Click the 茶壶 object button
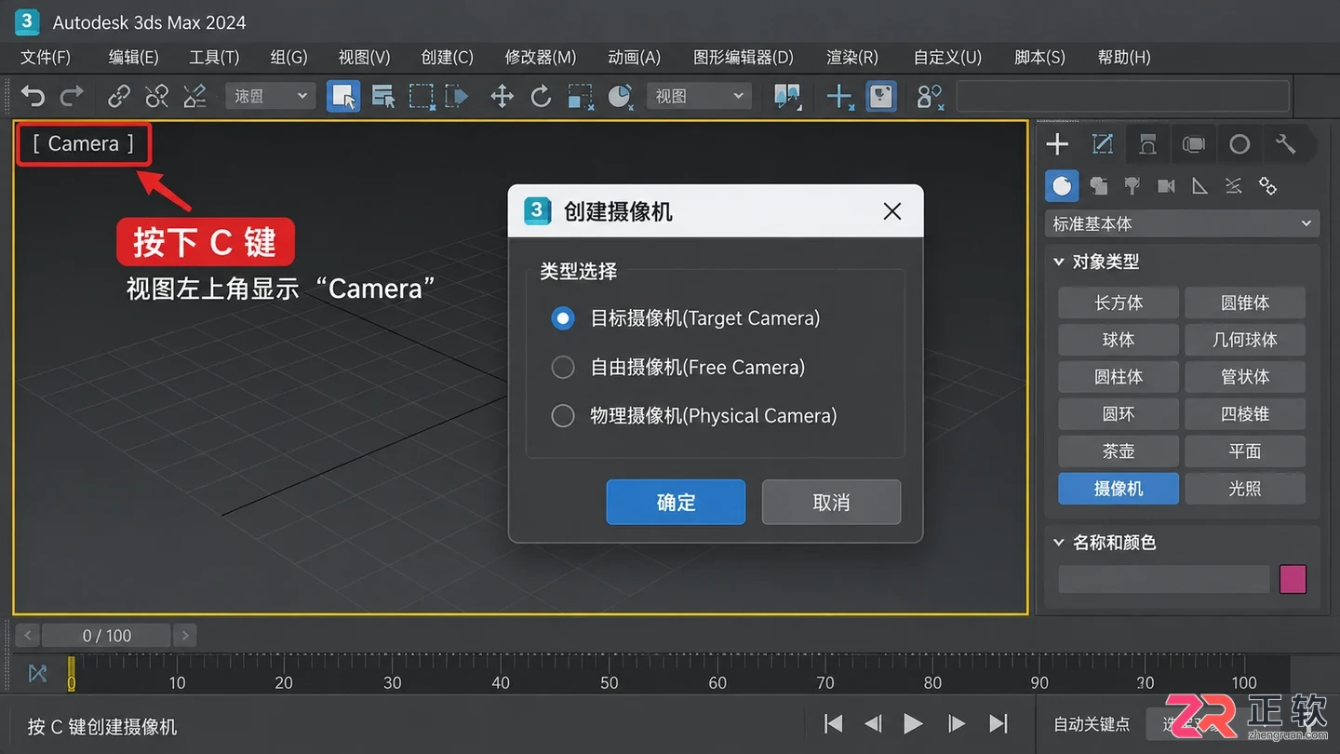 [x=1119, y=451]
